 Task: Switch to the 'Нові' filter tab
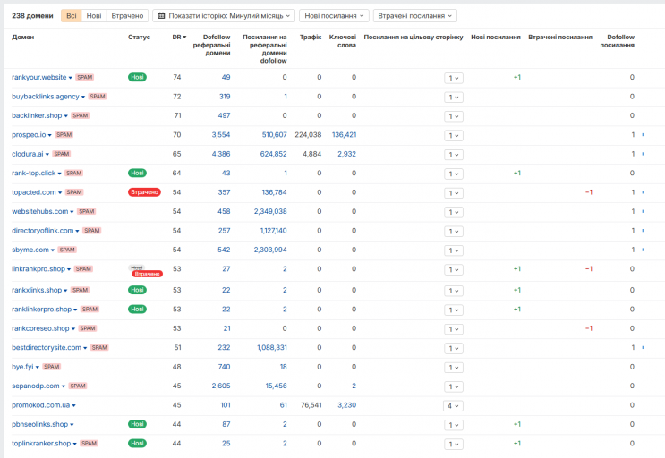(94, 16)
